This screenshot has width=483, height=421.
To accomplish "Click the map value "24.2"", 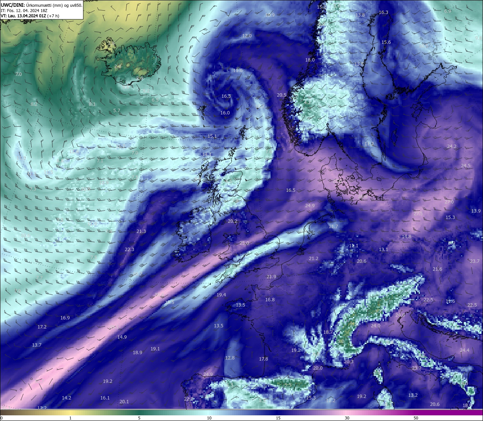I will [452, 147].
